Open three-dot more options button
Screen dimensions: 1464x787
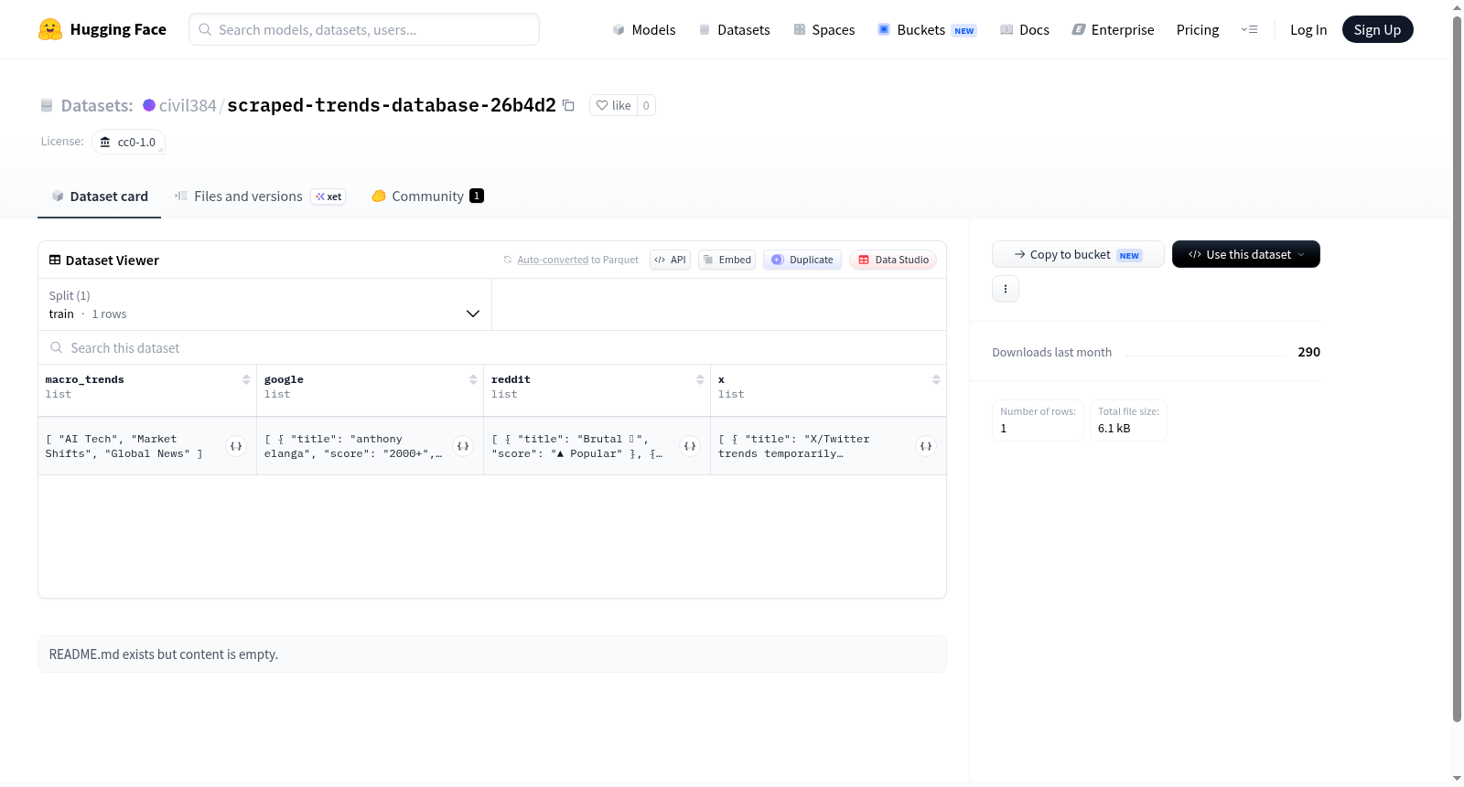(1006, 289)
